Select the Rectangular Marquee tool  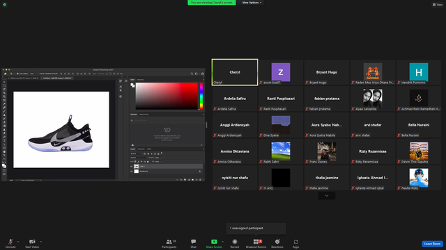pos(4,85)
